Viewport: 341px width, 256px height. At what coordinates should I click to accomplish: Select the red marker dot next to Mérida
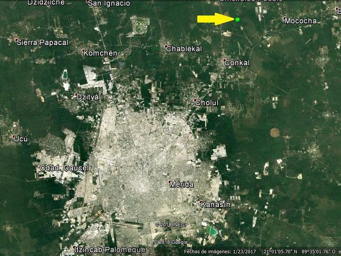coord(169,182)
